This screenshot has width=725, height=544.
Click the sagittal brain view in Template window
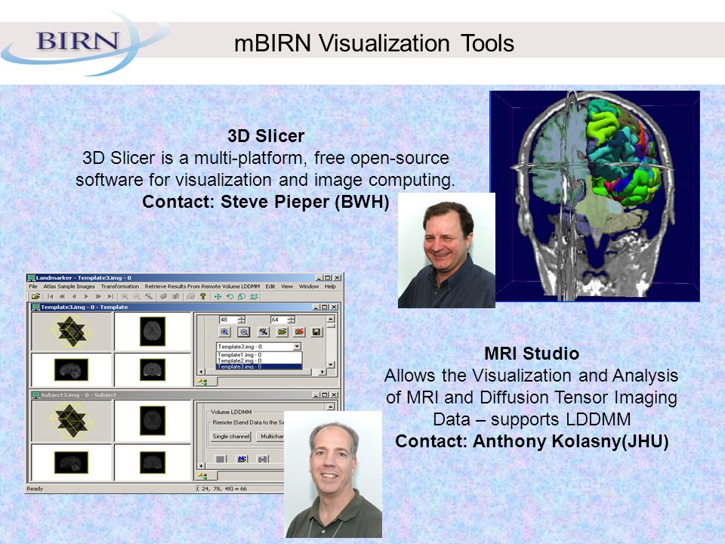[x=71, y=369]
